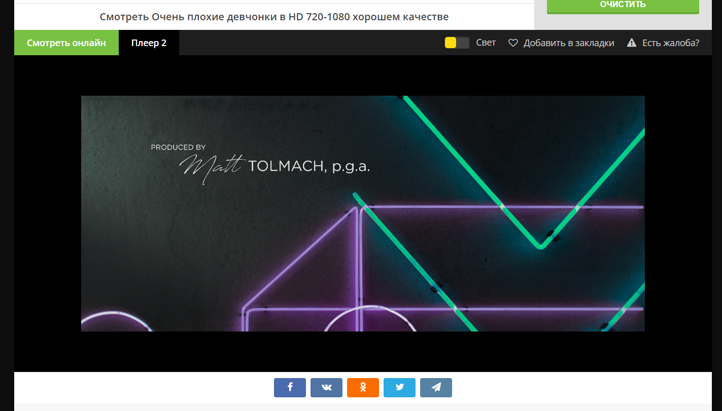Click the heart bookmark icon
722x411 pixels.
point(513,43)
